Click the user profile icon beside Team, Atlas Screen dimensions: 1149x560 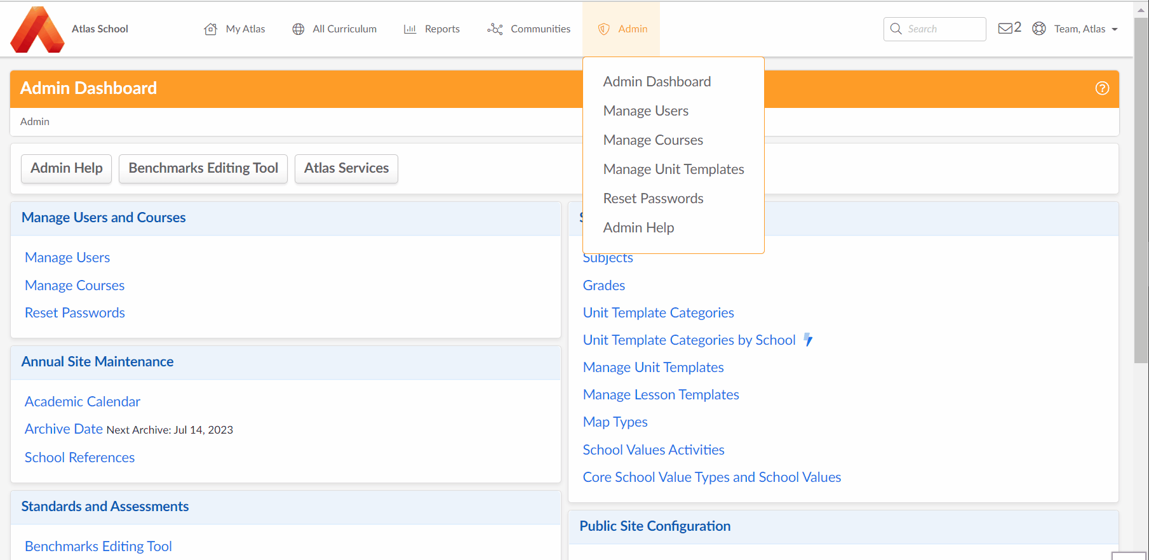coord(1039,29)
